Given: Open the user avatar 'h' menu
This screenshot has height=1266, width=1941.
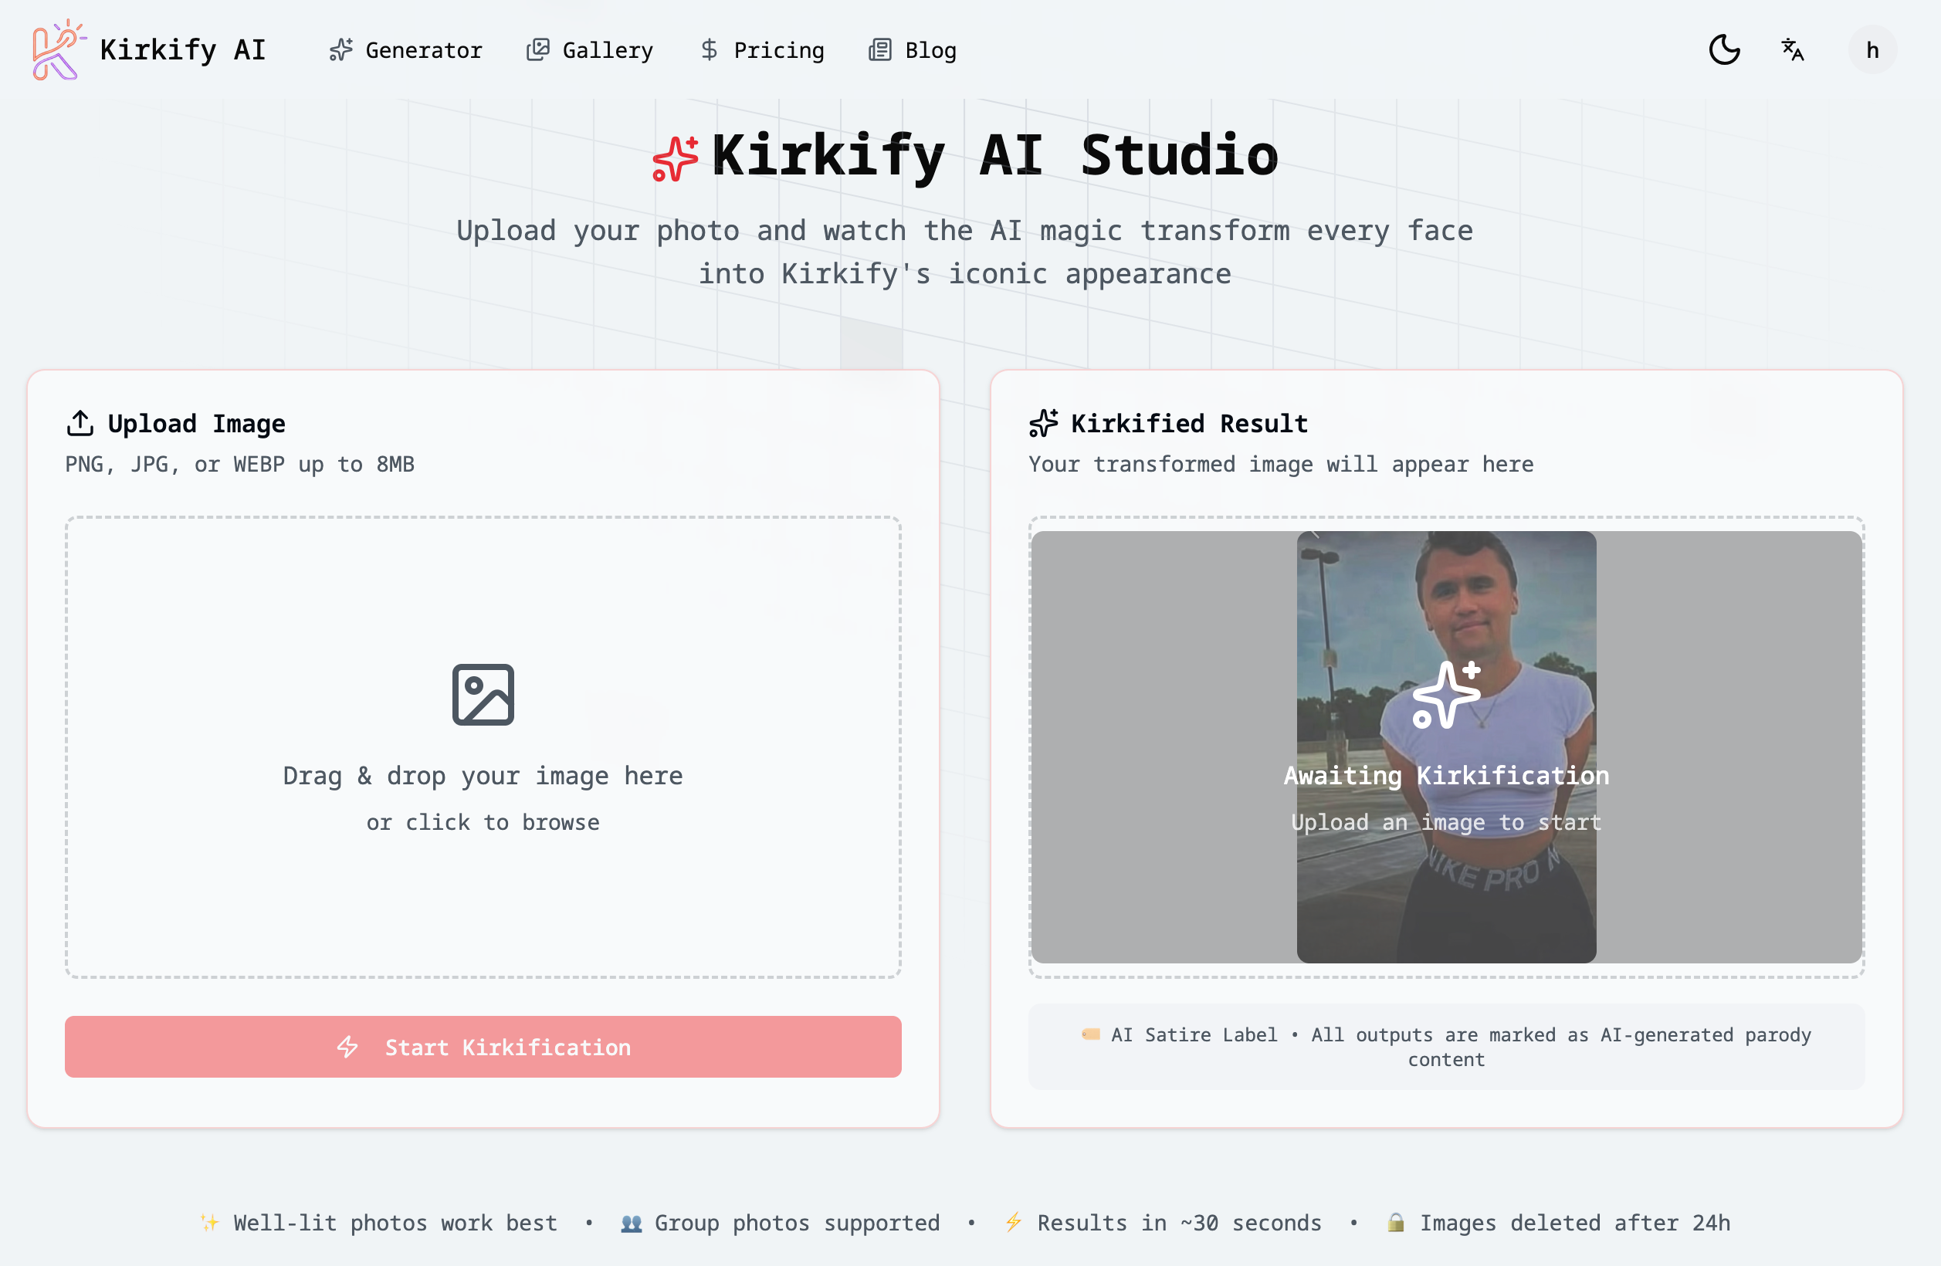Looking at the screenshot, I should pos(1872,49).
